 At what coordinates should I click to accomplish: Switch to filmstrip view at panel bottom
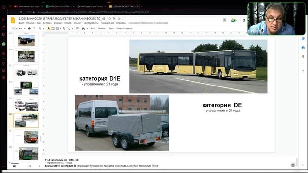point(14,166)
